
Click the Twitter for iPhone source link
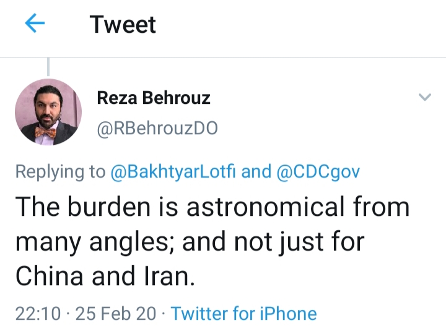pyautogui.click(x=243, y=314)
